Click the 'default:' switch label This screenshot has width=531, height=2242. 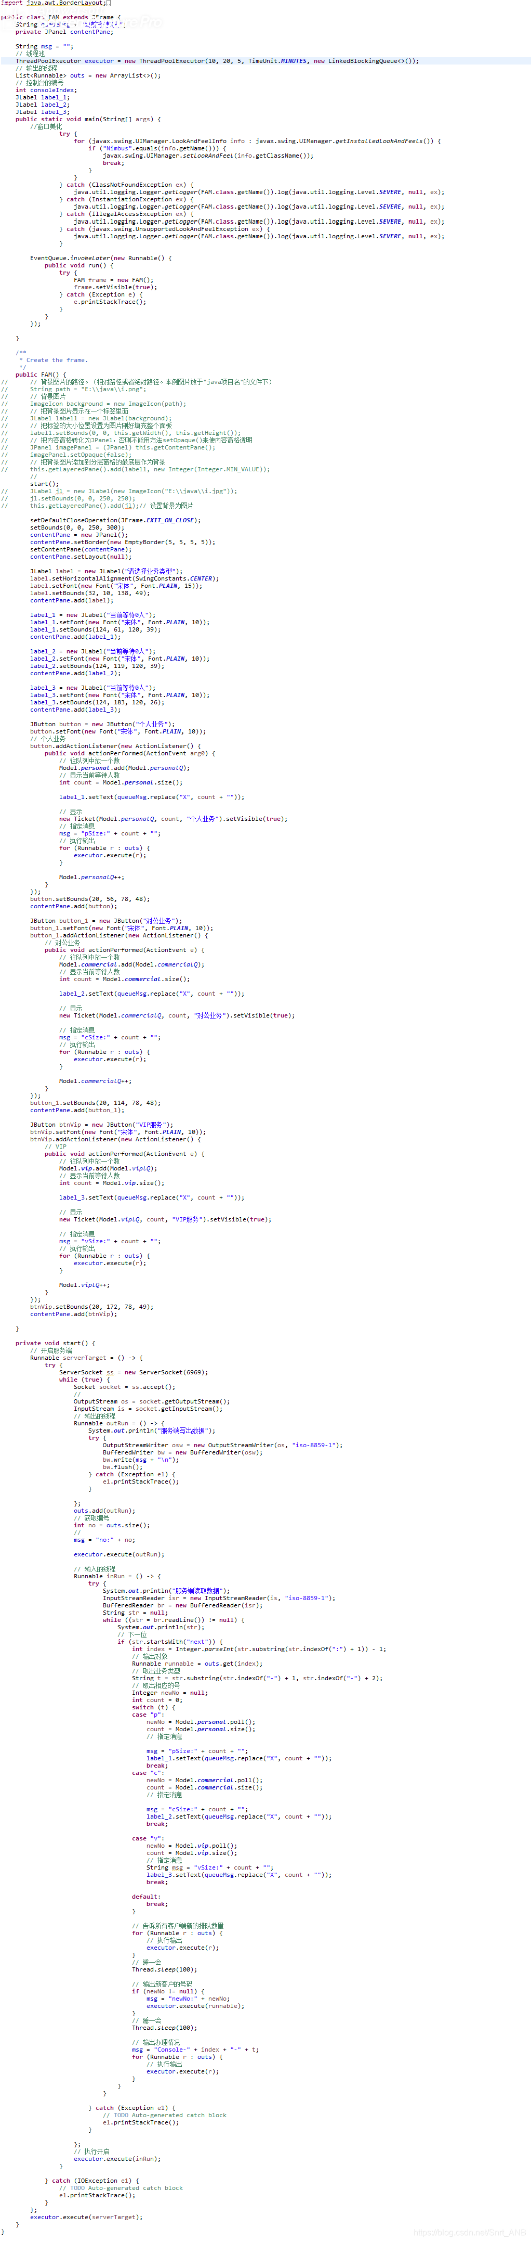[x=146, y=1897]
